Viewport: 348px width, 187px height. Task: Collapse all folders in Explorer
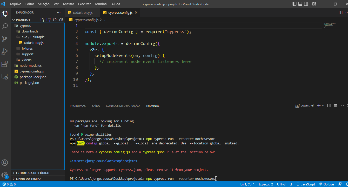click(61, 20)
